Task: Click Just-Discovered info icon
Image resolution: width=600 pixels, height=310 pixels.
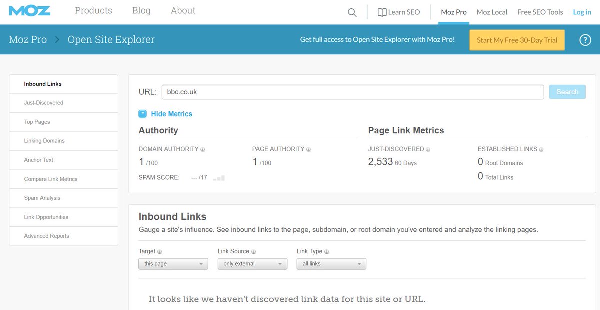Action: point(428,149)
